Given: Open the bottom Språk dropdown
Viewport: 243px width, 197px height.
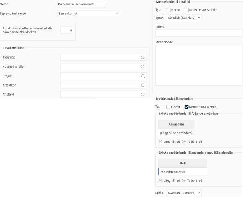Looking at the screenshot, I should pyautogui.click(x=184, y=193).
